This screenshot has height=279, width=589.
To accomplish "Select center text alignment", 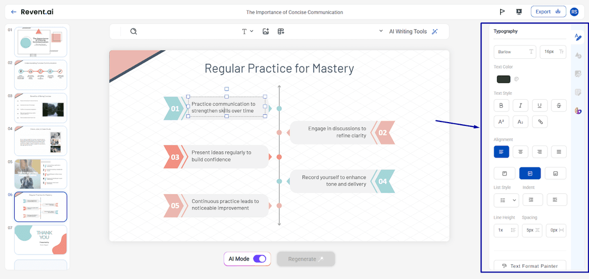I will click(x=520, y=152).
